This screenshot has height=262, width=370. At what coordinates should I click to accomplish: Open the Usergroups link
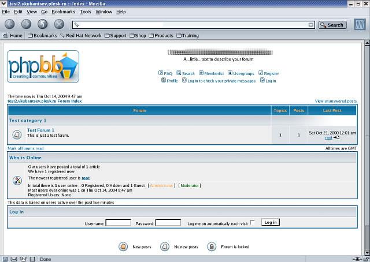pos(241,73)
